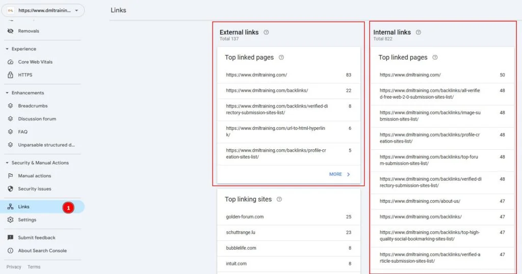Screen dimensions: 522x274
Task: Open the Removals menu item
Action: click(43, 31)
